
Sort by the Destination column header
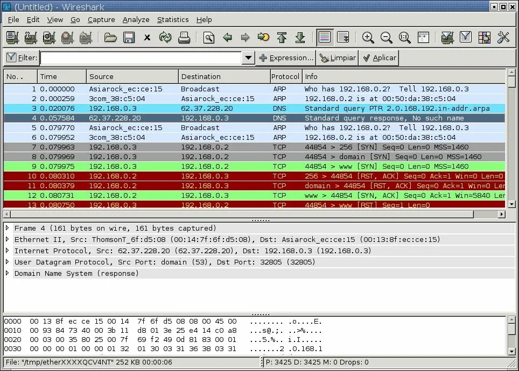pyautogui.click(x=224, y=76)
